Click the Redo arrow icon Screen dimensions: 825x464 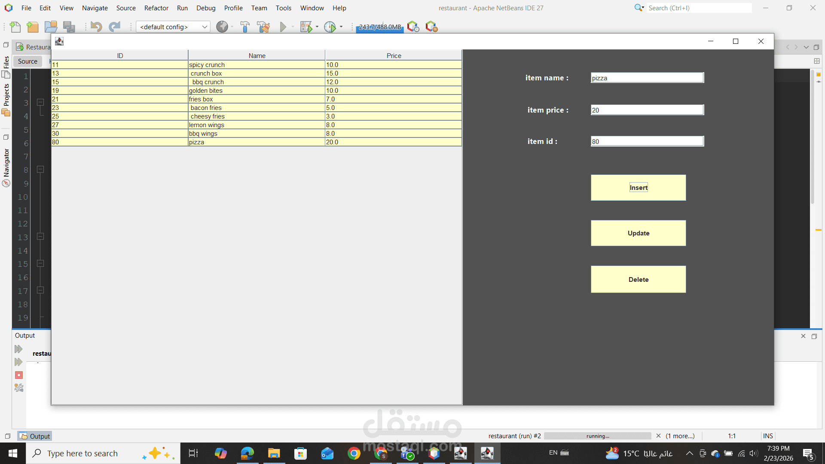click(115, 27)
